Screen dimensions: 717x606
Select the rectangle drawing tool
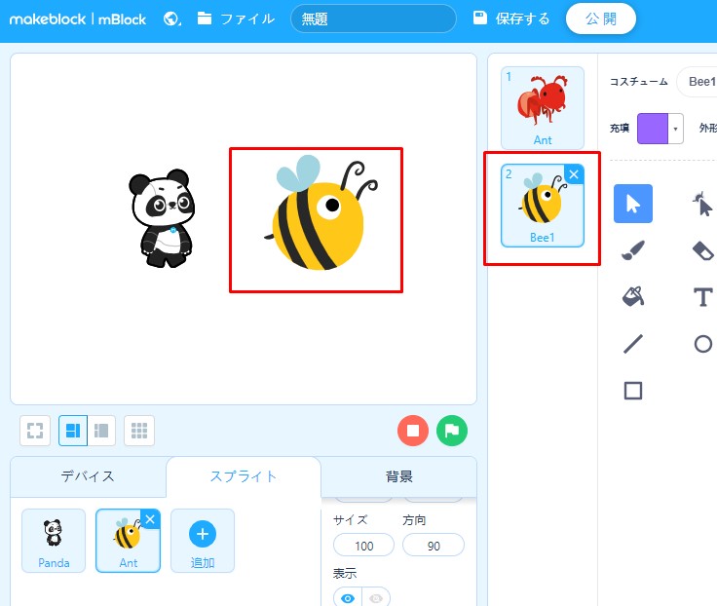point(633,391)
